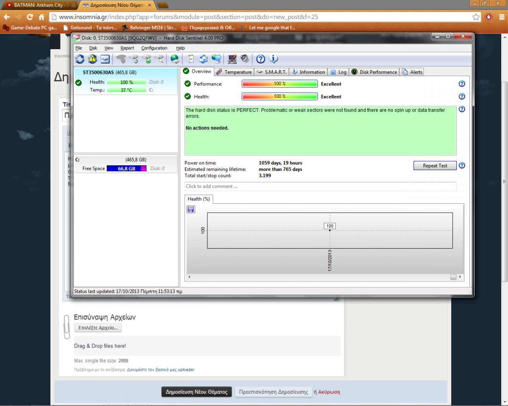Click the Drag & Drop files here area
Image resolution: width=508 pixels, height=406 pixels.
(207, 346)
